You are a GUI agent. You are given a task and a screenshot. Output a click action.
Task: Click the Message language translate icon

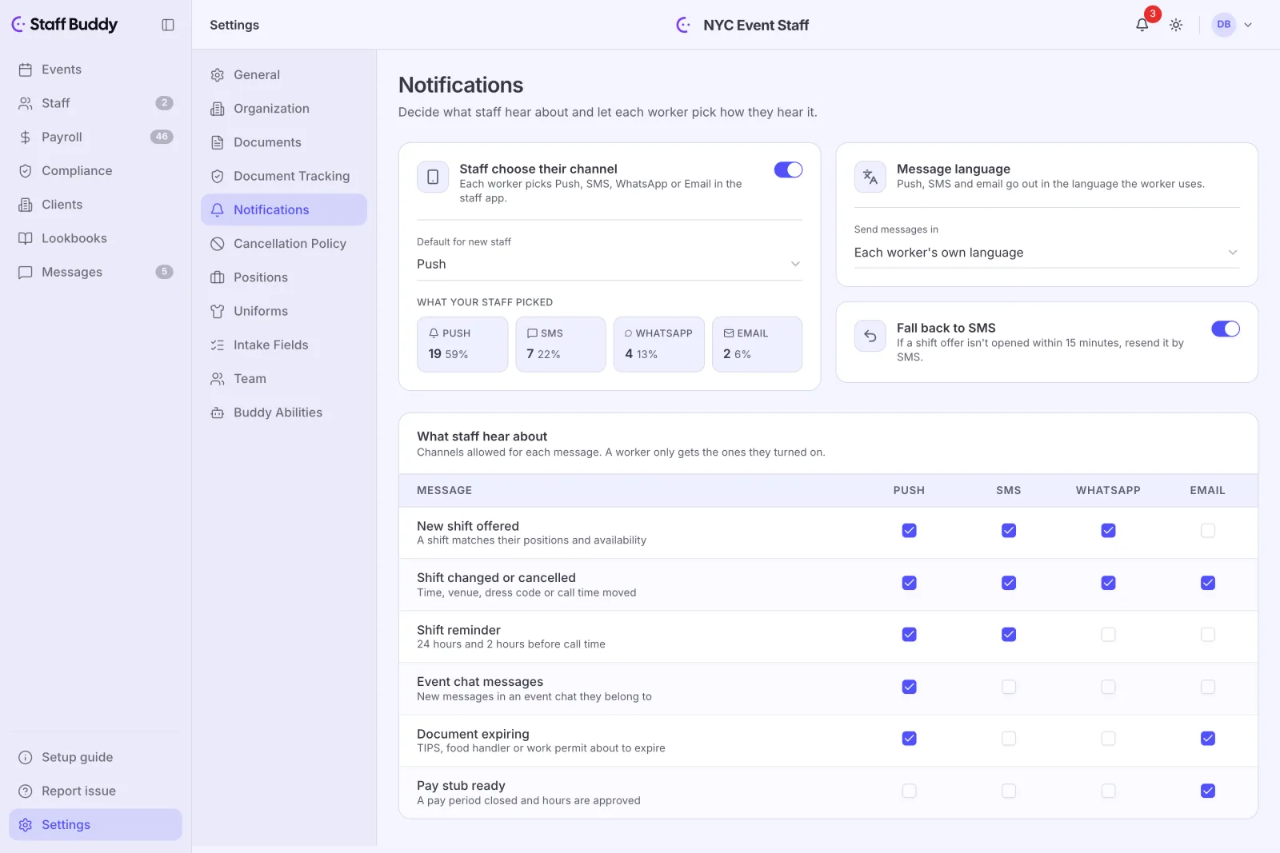pos(870,177)
